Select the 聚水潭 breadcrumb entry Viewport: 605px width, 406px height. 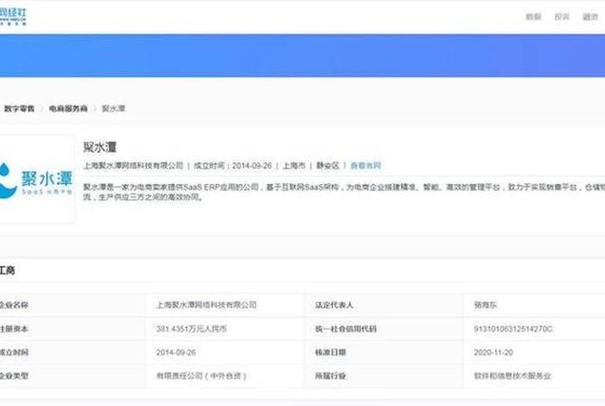click(x=113, y=109)
